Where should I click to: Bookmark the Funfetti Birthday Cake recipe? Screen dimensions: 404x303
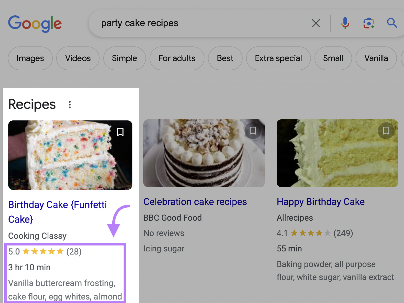(x=120, y=132)
